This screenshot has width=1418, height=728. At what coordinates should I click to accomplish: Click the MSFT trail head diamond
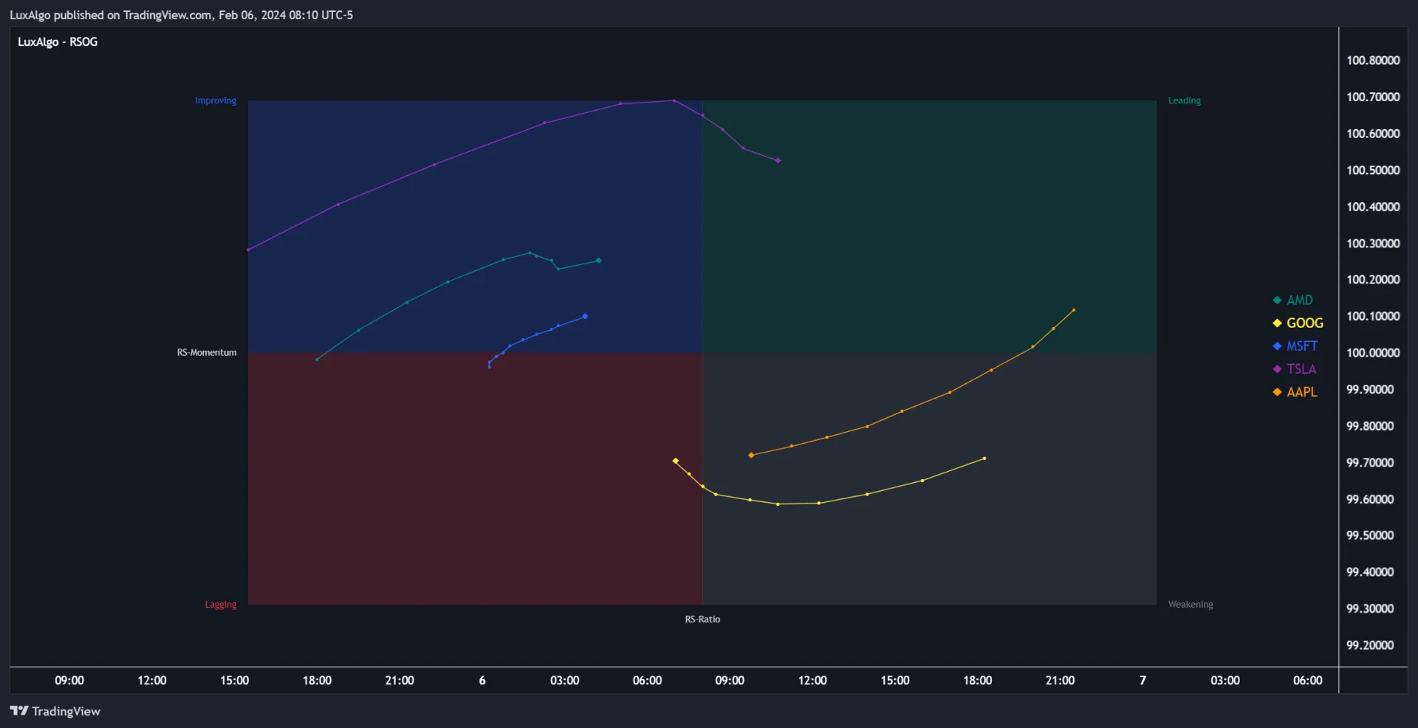585,316
